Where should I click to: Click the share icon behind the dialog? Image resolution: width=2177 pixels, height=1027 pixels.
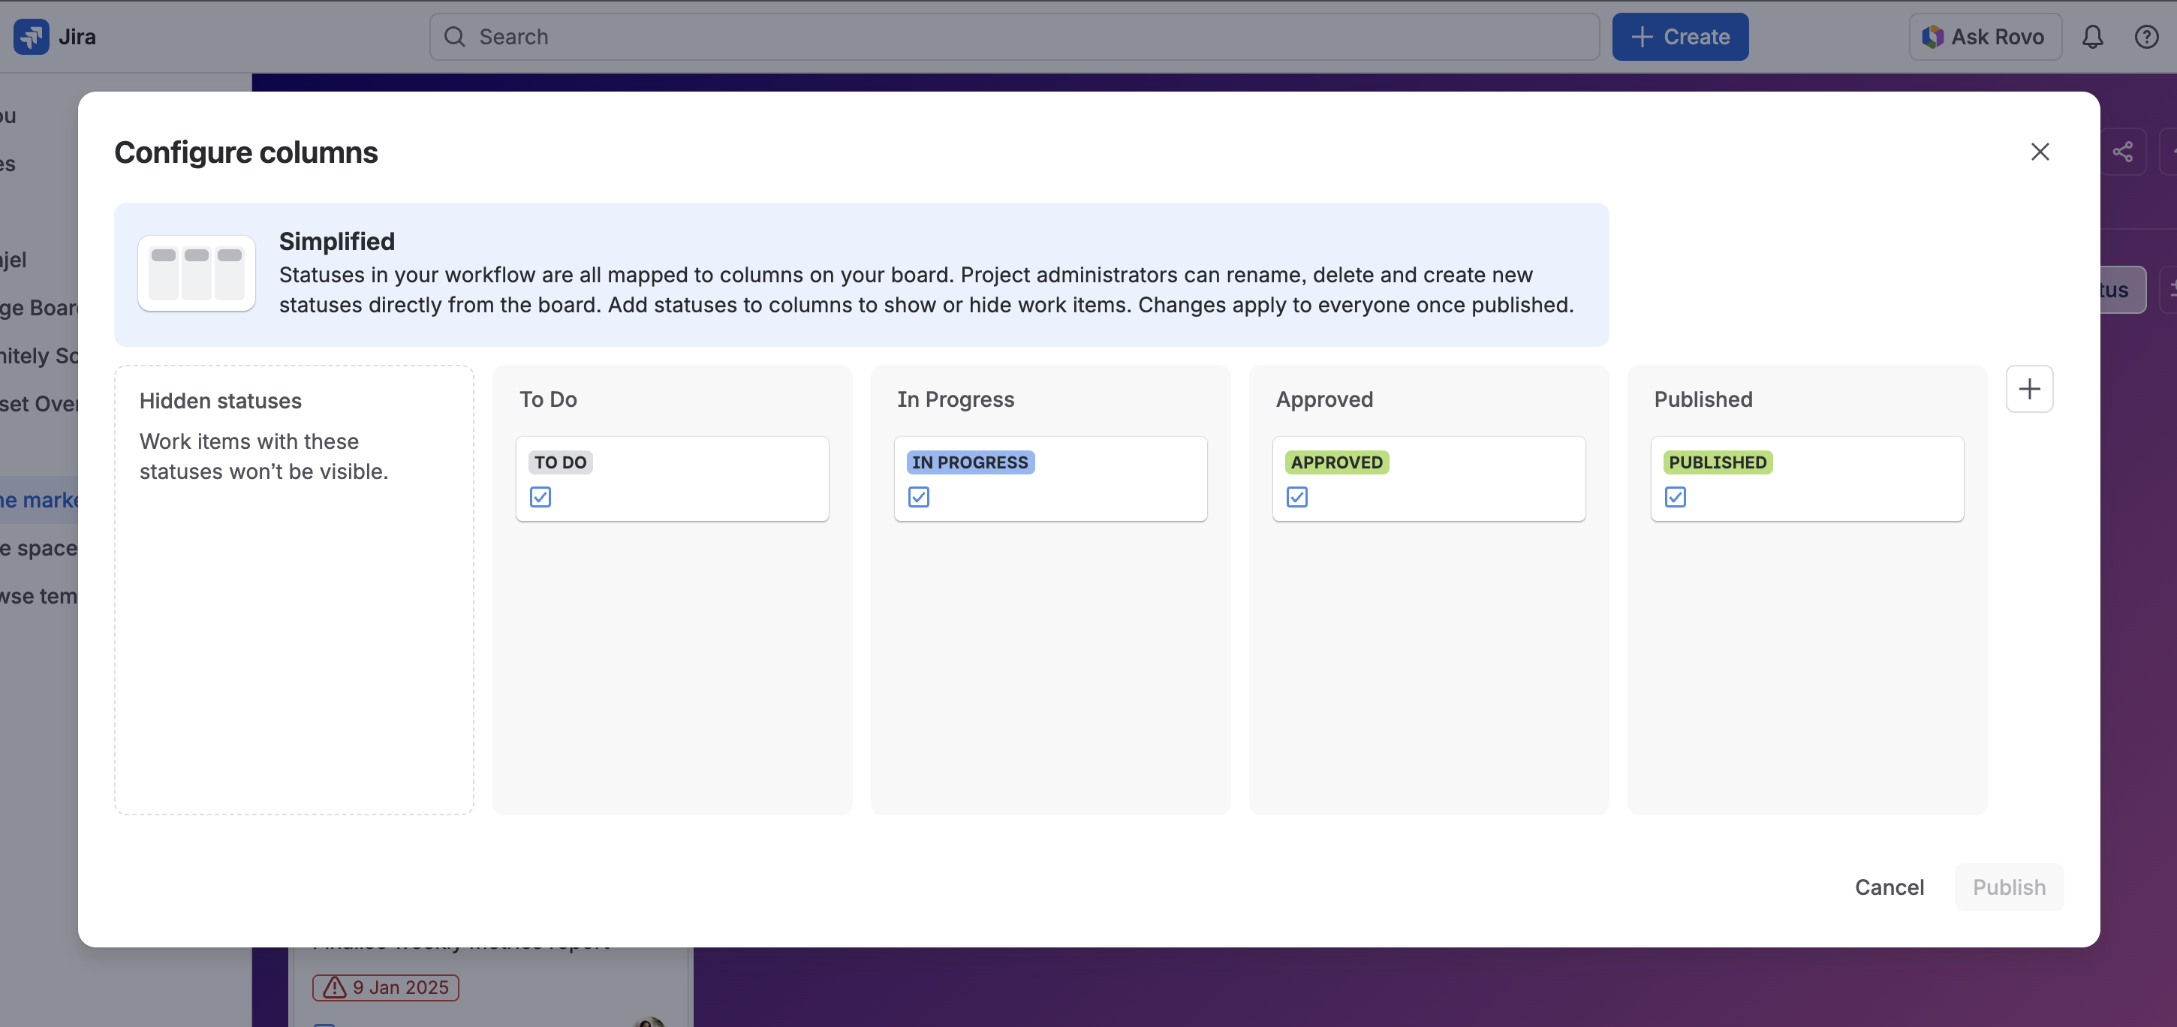click(x=2124, y=152)
